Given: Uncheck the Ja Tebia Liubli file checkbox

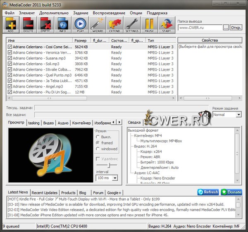Looking at the screenshot, I should coord(10,80).
